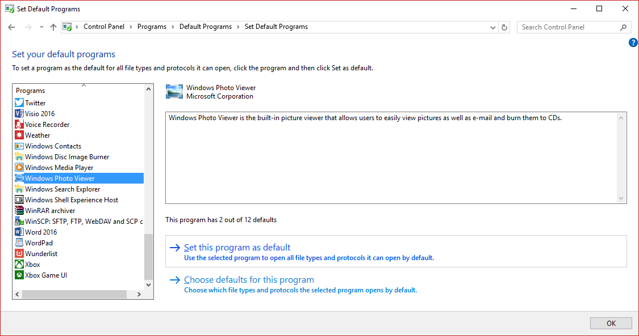Select Word 2016 entry
The width and height of the screenshot is (639, 336).
[x=41, y=232]
